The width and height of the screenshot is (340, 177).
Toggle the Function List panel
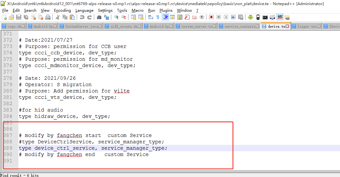coord(187,17)
